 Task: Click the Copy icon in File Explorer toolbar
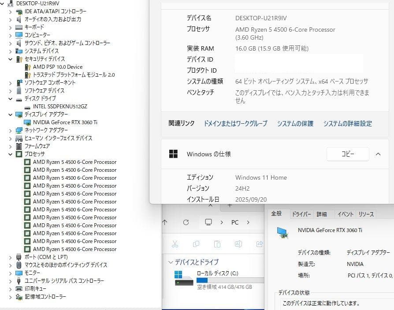196,244
